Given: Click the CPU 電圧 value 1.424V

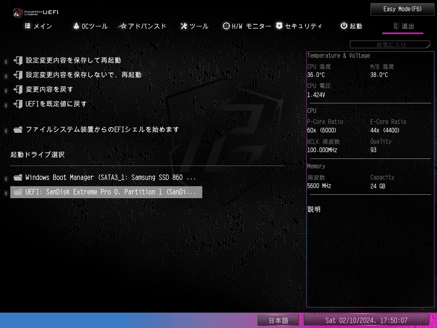Looking at the screenshot, I should [316, 95].
